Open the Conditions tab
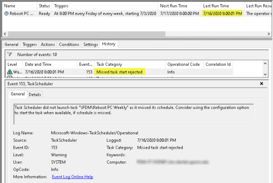Image resolution: width=273 pixels, height=183 pixels. 69,44
